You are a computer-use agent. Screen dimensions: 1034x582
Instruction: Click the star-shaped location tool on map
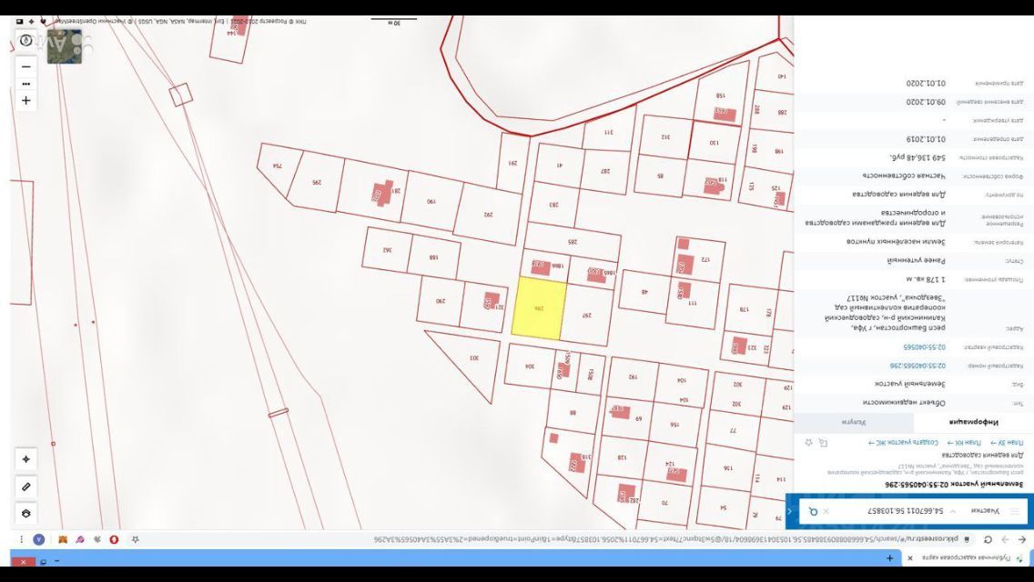25,459
